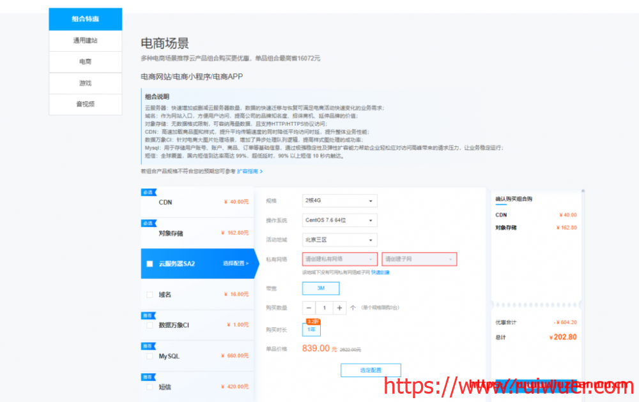Open the 规格 2核4G dropdown

339,201
